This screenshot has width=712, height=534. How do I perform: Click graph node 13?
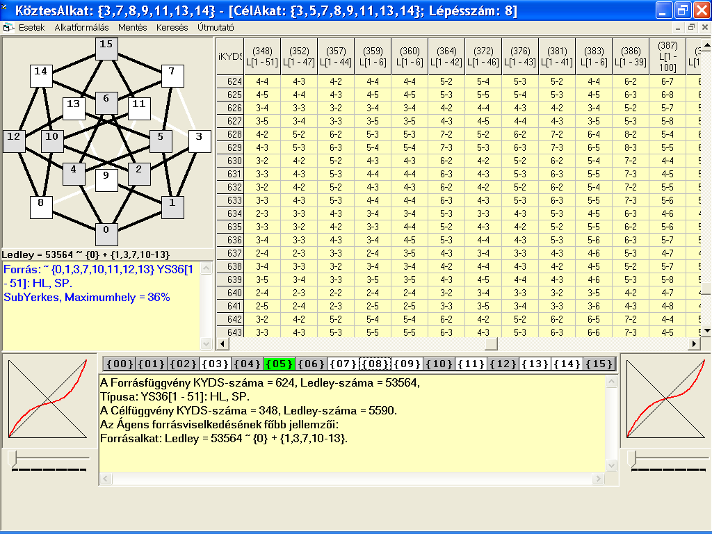point(74,108)
